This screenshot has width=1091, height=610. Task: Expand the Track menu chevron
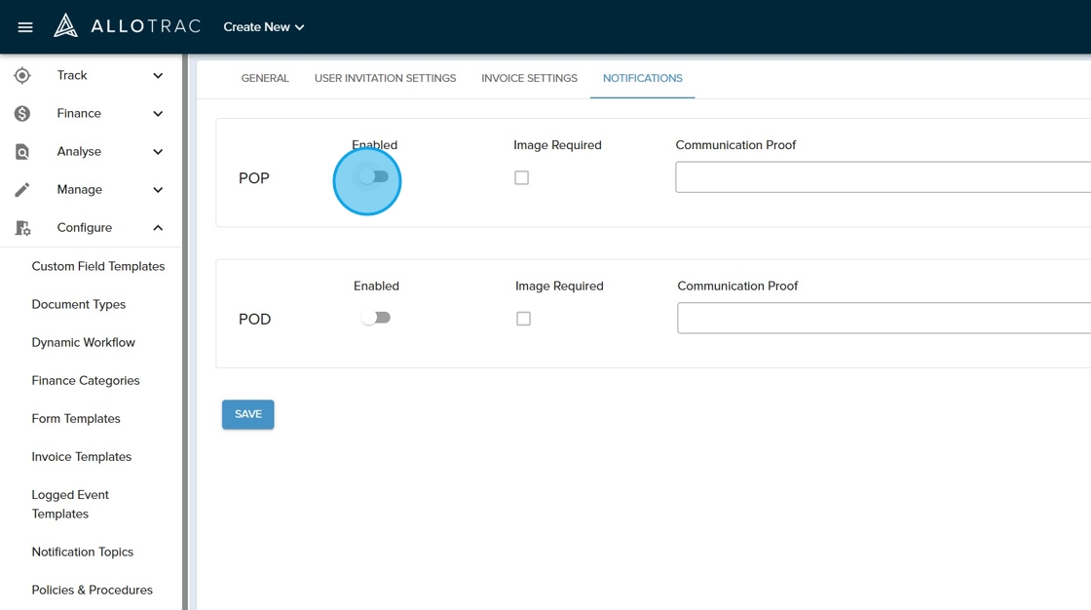[158, 76]
